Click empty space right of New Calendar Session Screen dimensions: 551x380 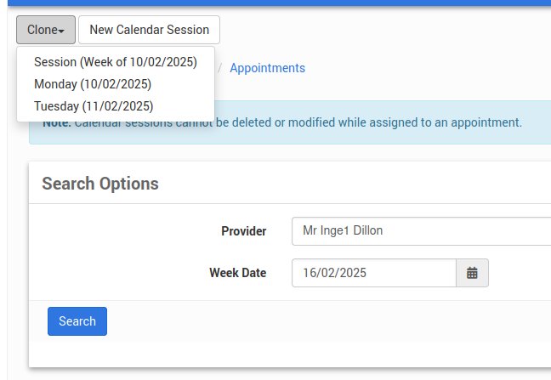coord(383,30)
